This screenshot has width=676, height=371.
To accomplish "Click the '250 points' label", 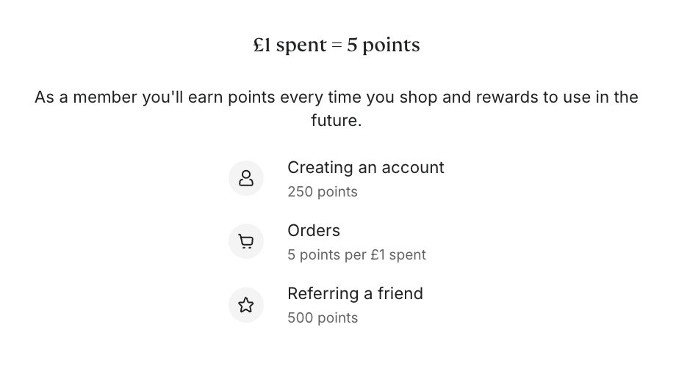I will click(x=323, y=191).
